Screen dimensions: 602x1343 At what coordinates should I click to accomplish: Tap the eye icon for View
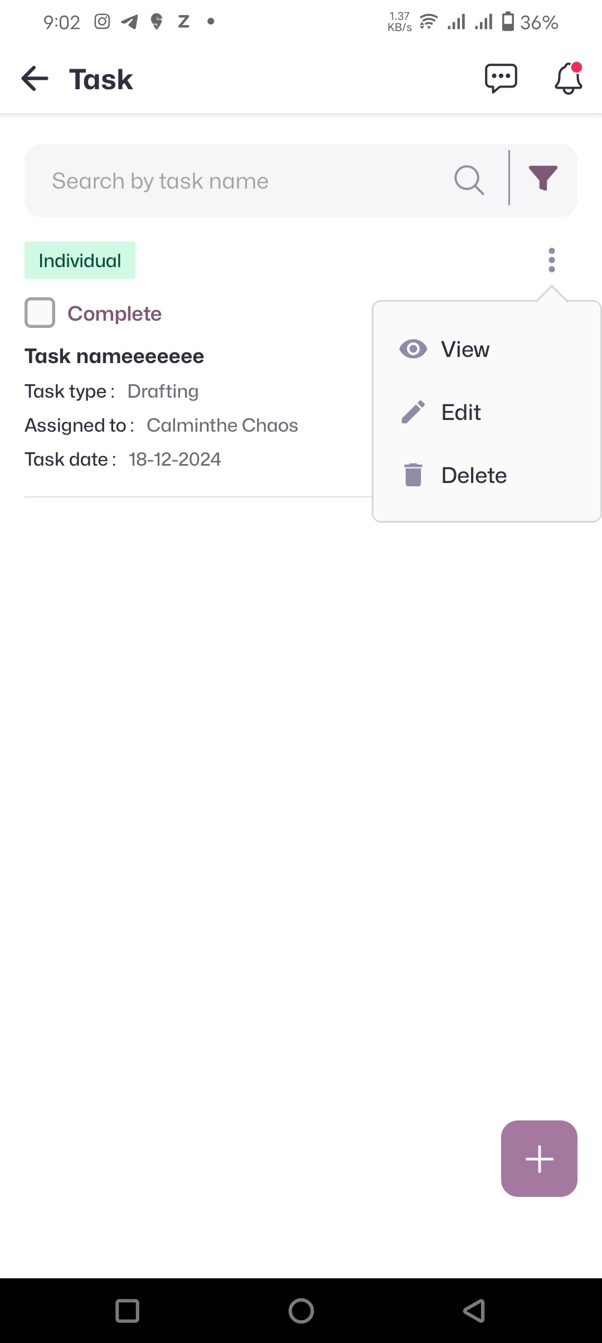(413, 349)
